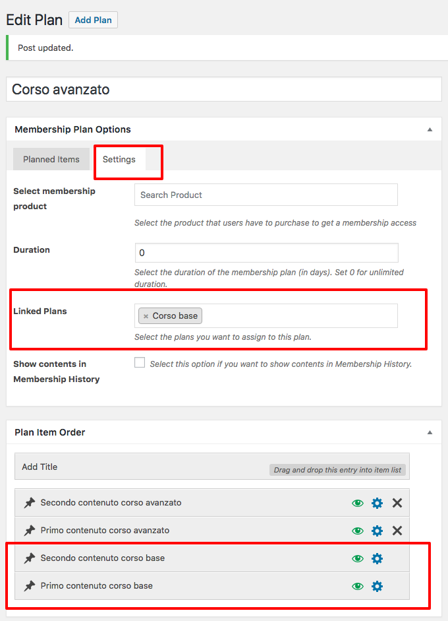Open the Search Product dropdown field
The height and width of the screenshot is (621, 448).
pos(266,195)
